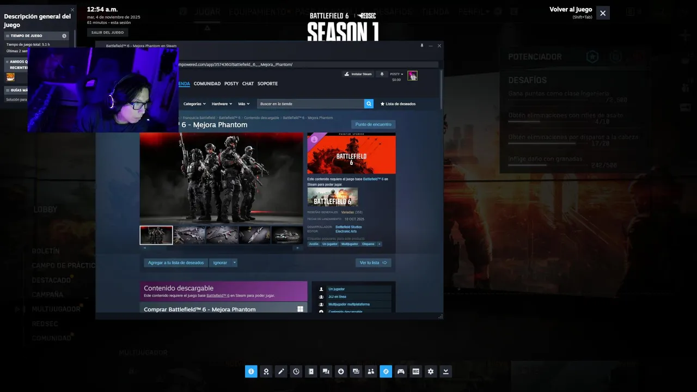Pin the Steam browser window
The width and height of the screenshot is (697, 392).
pos(422,46)
